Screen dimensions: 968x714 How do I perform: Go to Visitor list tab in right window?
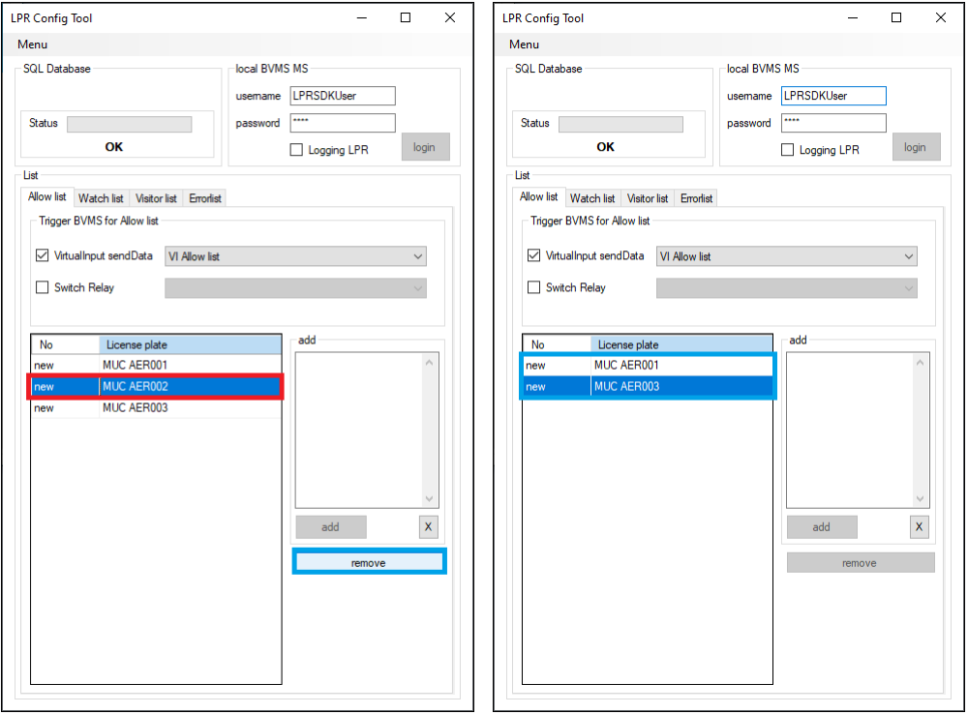[x=648, y=198]
